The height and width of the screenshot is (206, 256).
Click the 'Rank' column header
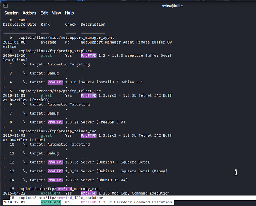(x=45, y=25)
